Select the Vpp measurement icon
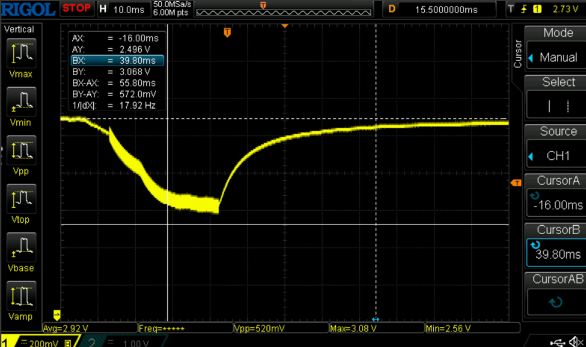This screenshot has height=347, width=586. tap(22, 150)
